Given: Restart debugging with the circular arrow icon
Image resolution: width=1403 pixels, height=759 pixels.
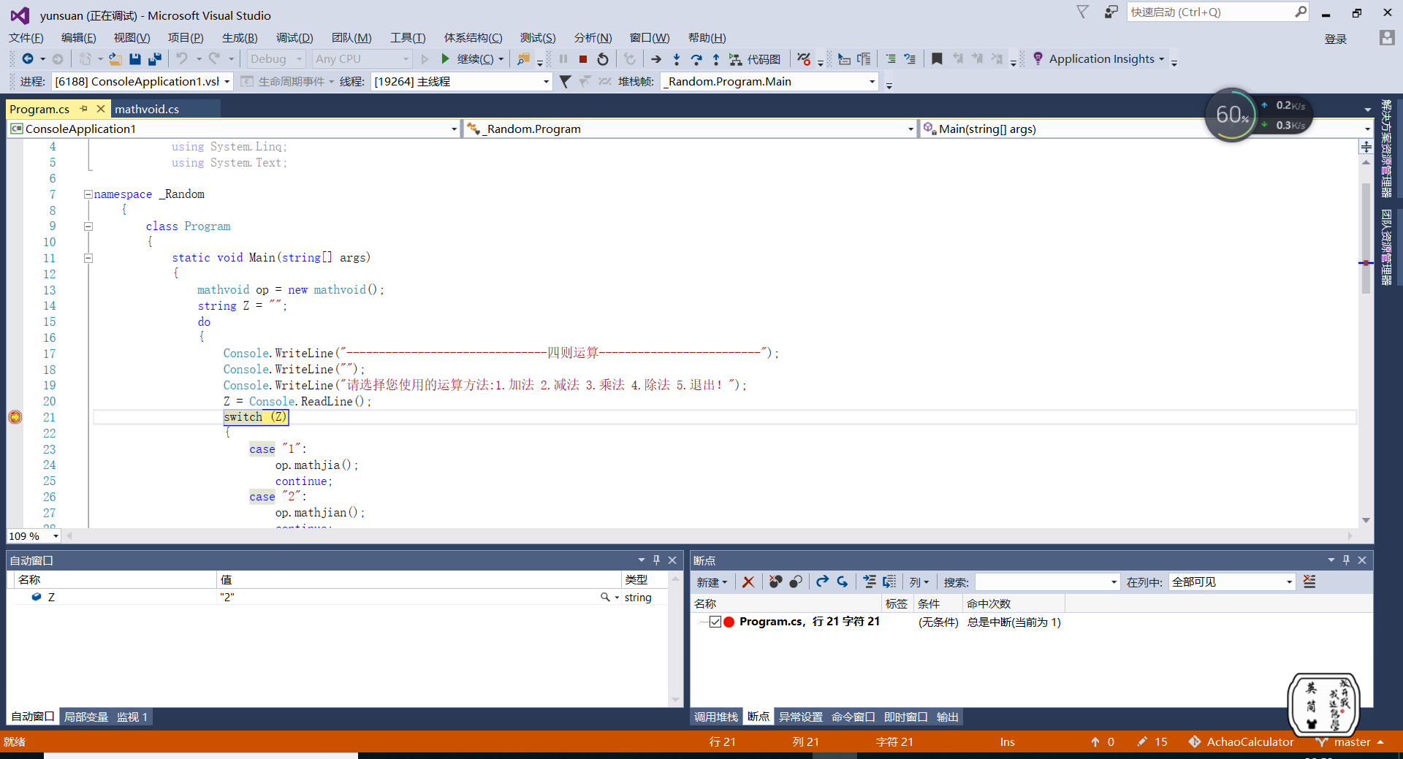Looking at the screenshot, I should pyautogui.click(x=603, y=59).
